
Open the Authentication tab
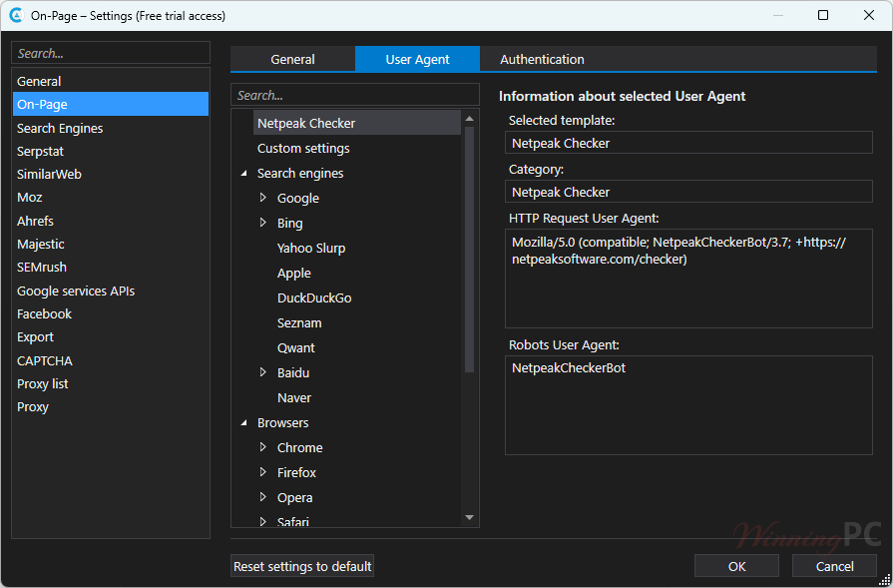[542, 59]
